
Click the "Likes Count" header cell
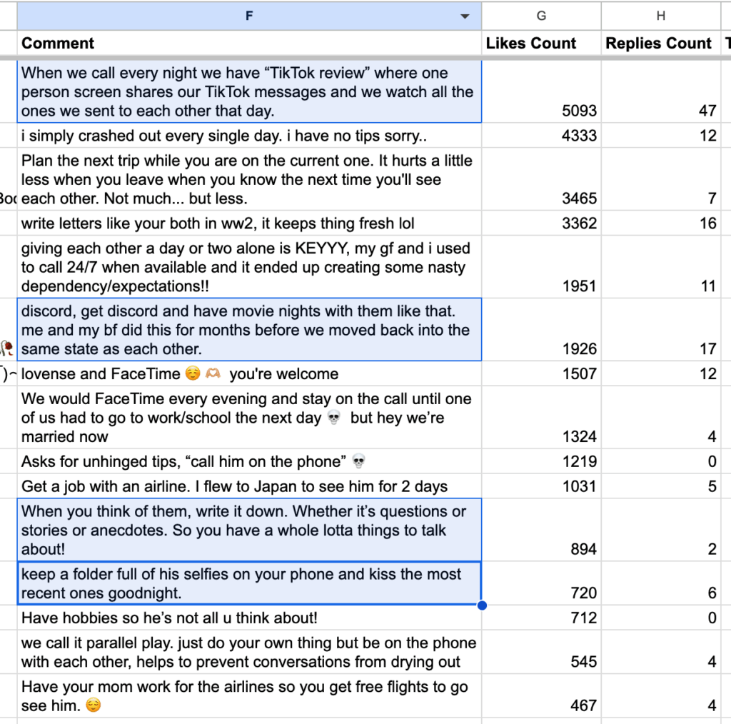(x=541, y=43)
